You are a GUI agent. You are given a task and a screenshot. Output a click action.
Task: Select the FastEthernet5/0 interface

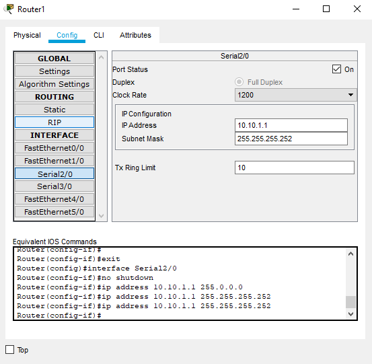(54, 212)
